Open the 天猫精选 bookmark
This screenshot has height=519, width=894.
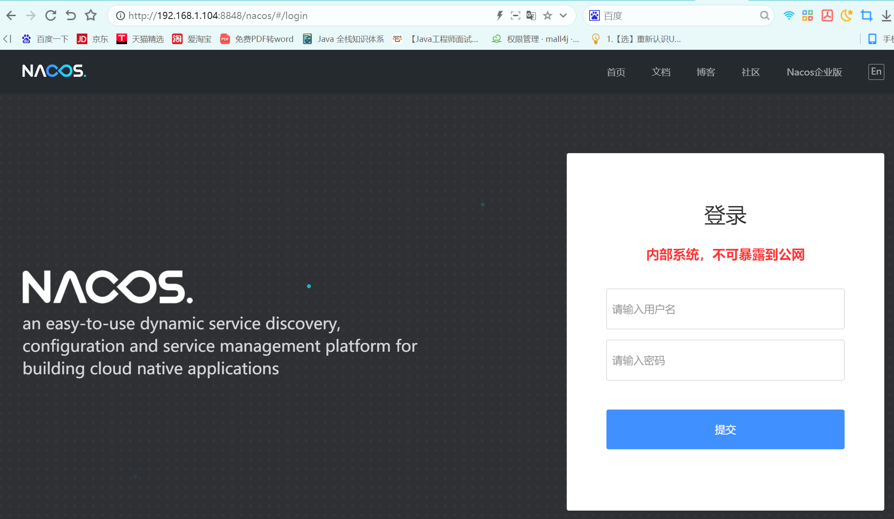pyautogui.click(x=140, y=39)
